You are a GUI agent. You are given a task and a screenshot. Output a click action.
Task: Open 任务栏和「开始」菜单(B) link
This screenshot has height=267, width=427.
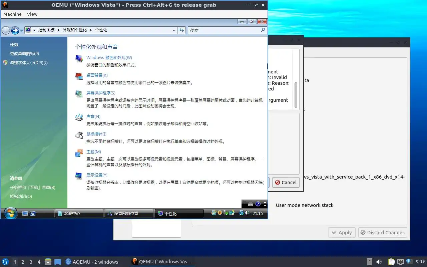33,188
